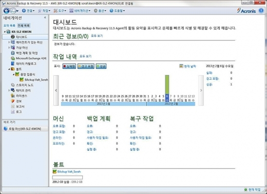The height and width of the screenshot is (194, 267).
Task: Open 현재 작업 in the status bar
Action: (x=252, y=189)
